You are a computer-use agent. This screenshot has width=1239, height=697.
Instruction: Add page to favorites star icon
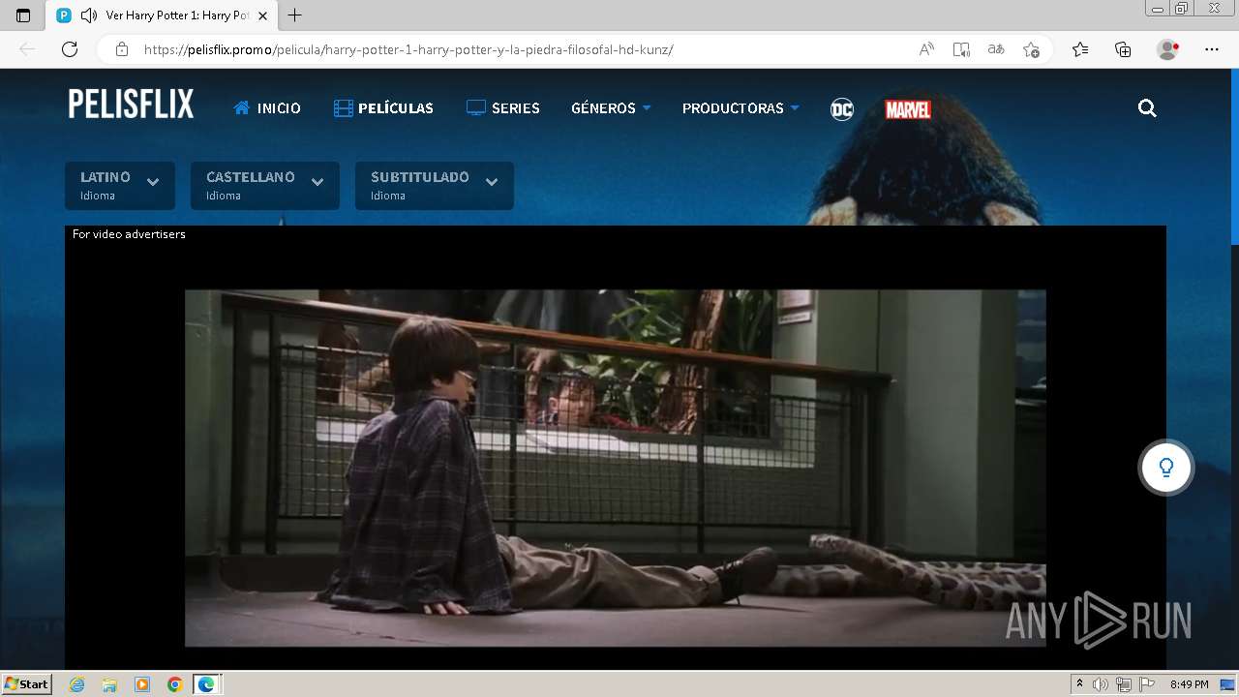[1031, 49]
